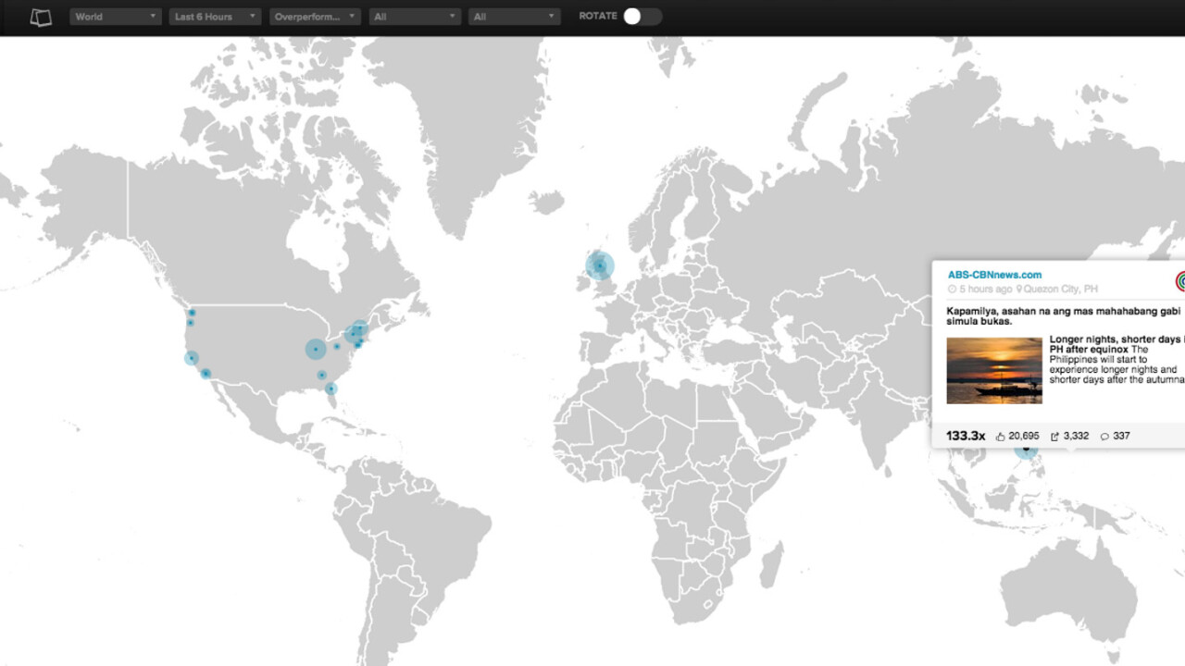Click the thumbs-up likes icon
Image resolution: width=1185 pixels, height=666 pixels.
(x=1001, y=437)
